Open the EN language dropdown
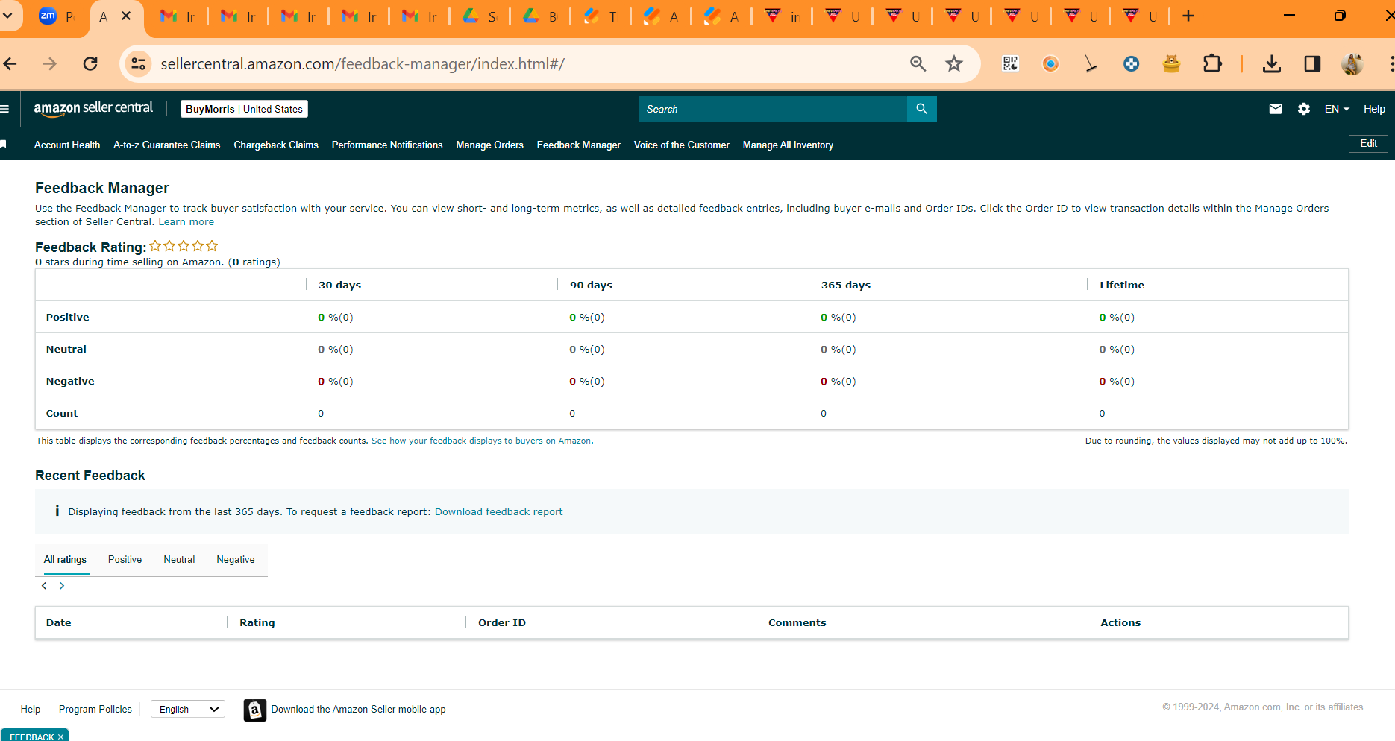 (1337, 109)
